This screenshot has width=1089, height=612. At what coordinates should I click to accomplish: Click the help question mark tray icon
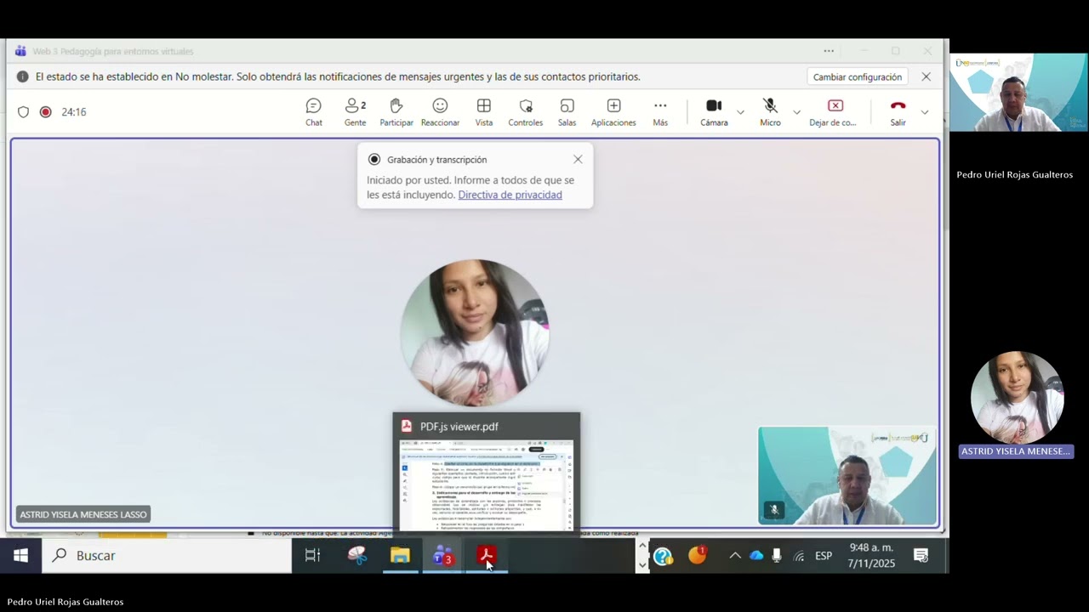coord(663,556)
